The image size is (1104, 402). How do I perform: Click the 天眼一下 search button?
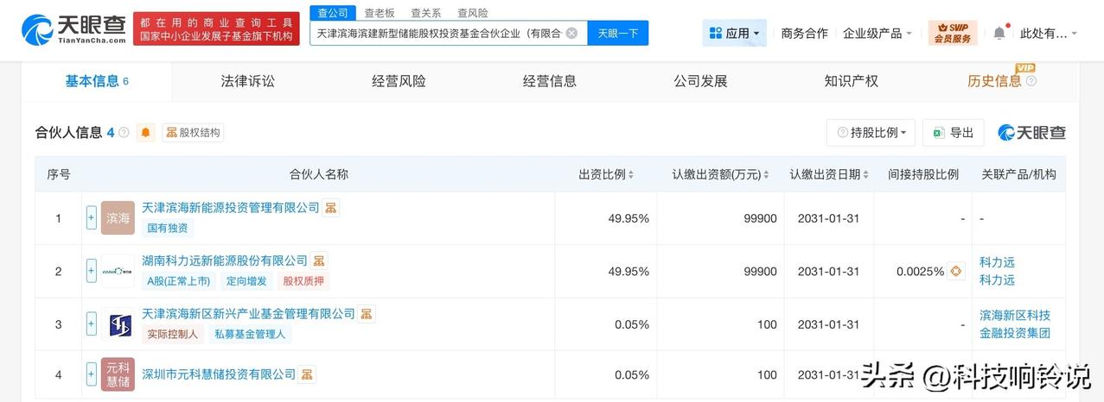[x=618, y=33]
